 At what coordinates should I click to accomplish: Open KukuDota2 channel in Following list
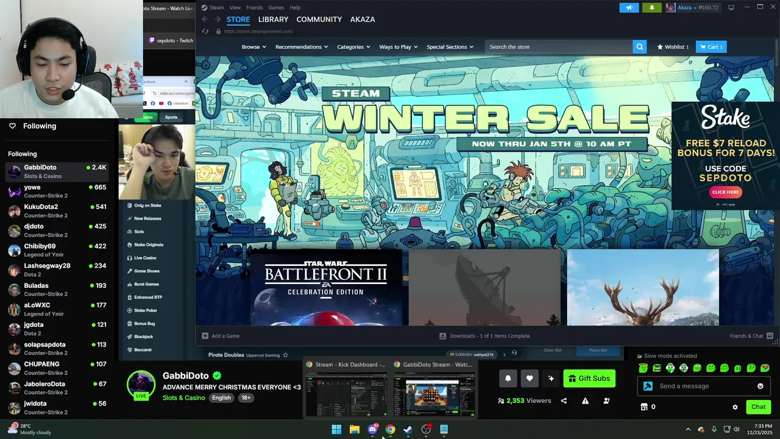coord(57,211)
